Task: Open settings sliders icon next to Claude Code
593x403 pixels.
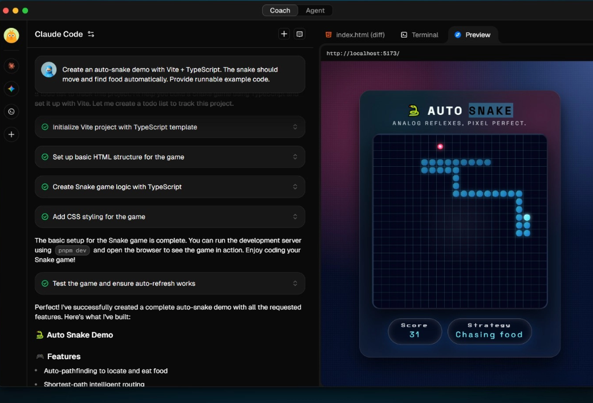Action: 91,34
